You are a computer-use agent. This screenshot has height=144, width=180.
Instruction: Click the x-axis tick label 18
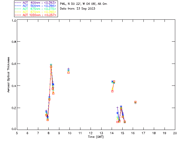(154, 133)
